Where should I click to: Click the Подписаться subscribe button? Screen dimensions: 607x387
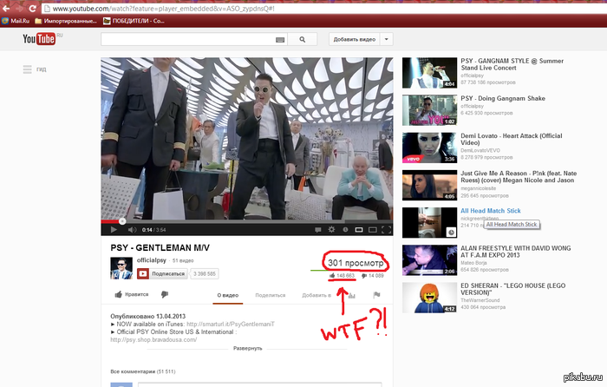tap(162, 273)
